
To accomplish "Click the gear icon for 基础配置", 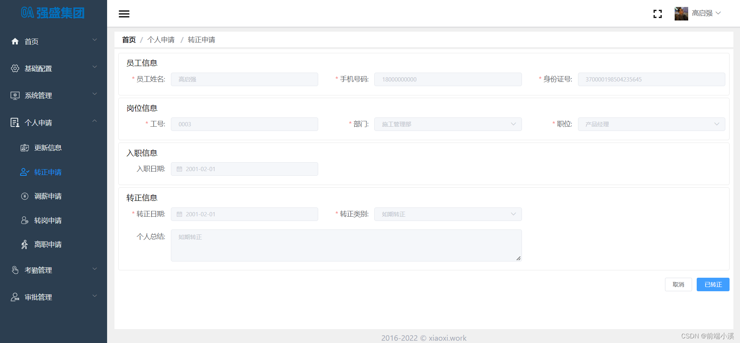I will coord(15,68).
